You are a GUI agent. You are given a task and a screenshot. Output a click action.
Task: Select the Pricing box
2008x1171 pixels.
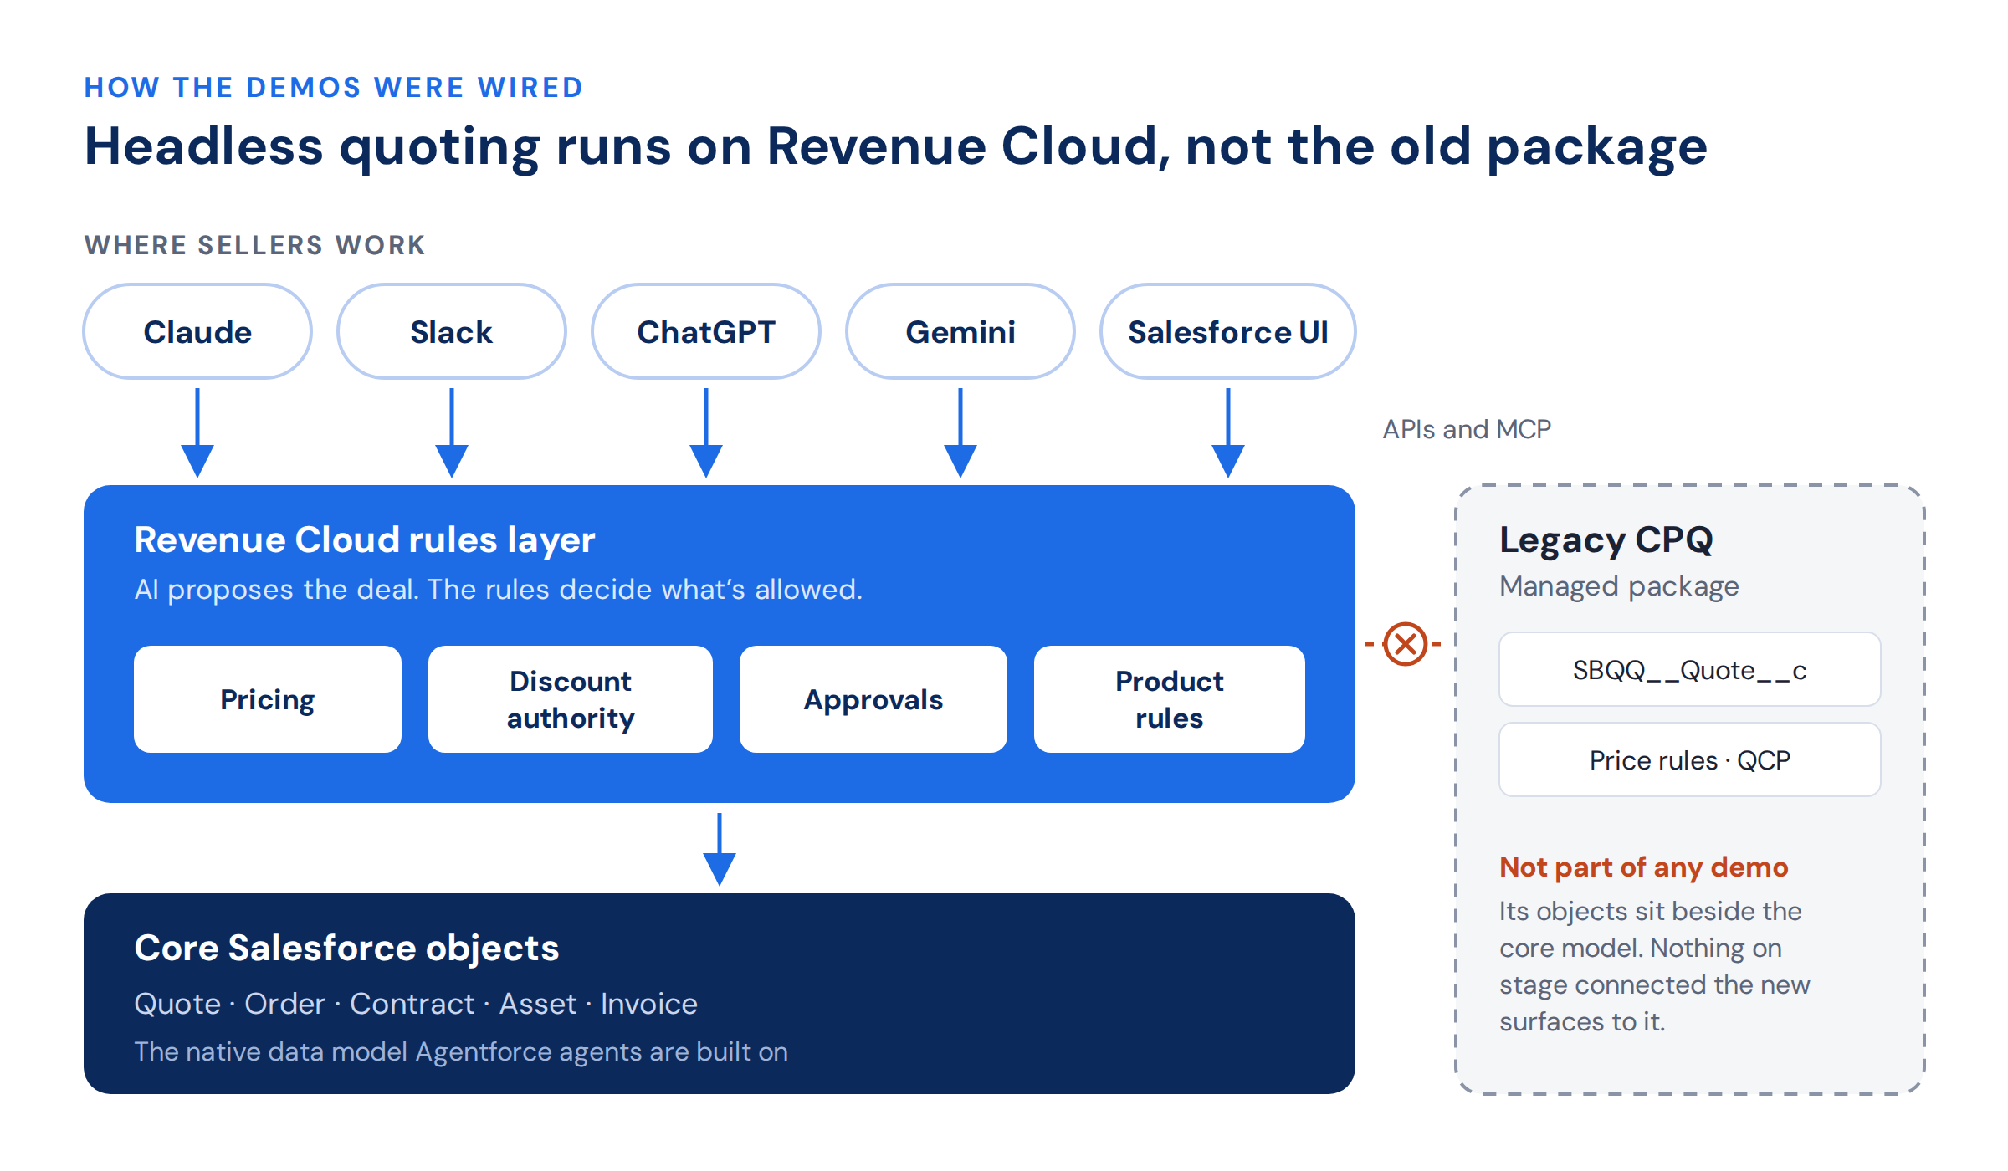268,699
